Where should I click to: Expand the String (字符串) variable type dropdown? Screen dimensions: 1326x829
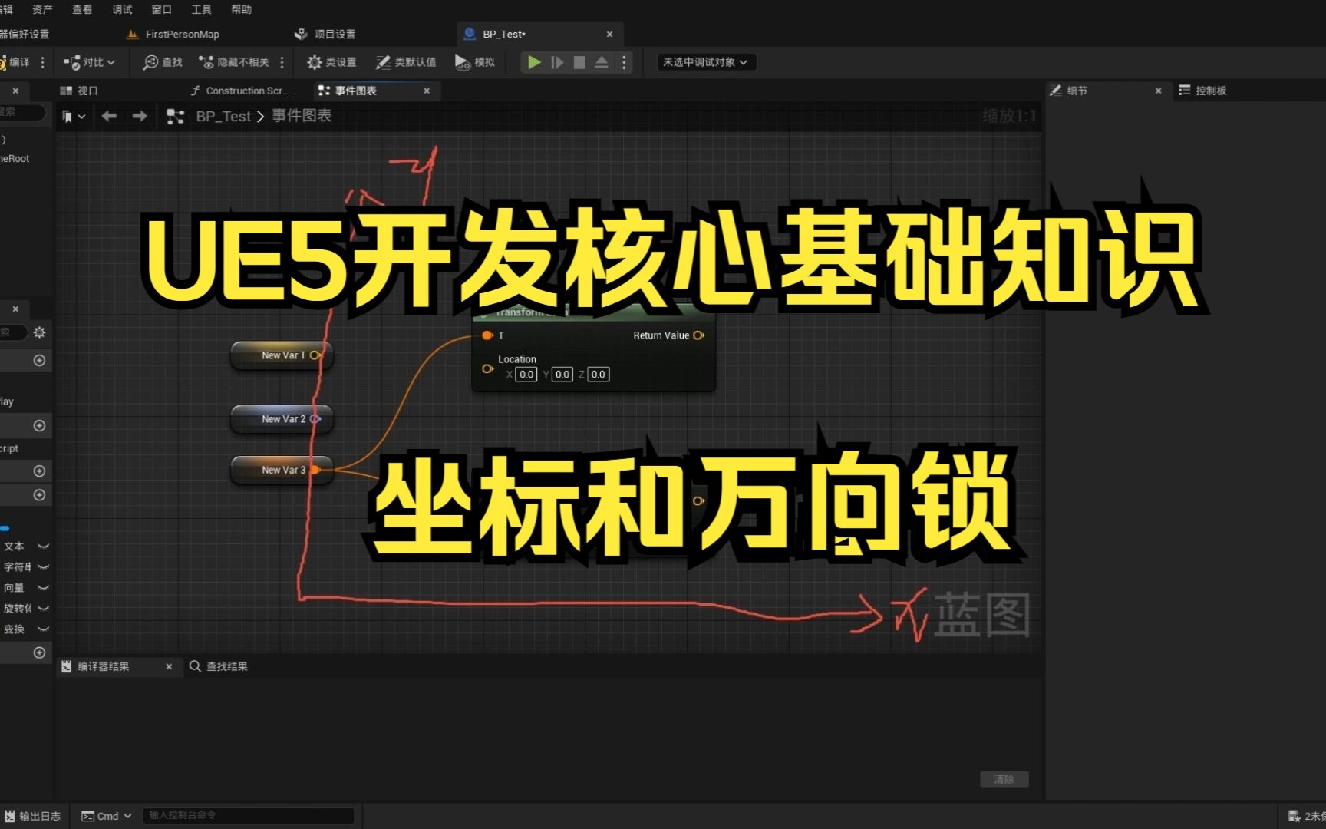[x=43, y=567]
